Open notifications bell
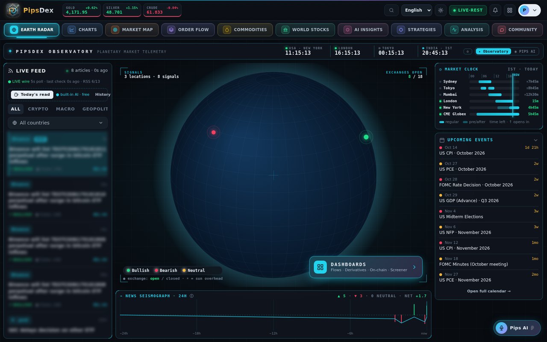The image size is (547, 342). coord(495,10)
